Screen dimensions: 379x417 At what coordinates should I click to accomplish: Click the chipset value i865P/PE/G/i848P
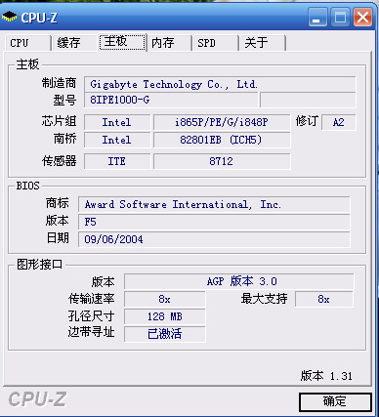tap(222, 122)
